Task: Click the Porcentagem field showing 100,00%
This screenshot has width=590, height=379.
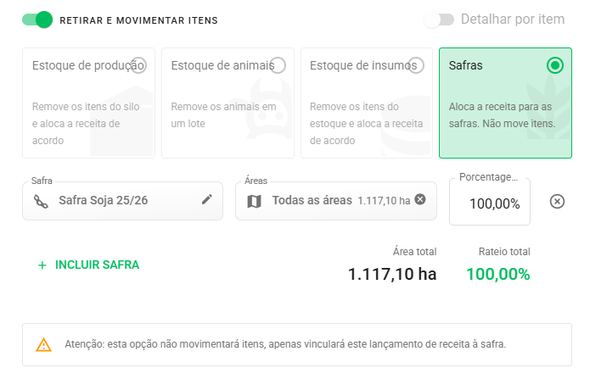Action: [x=490, y=203]
